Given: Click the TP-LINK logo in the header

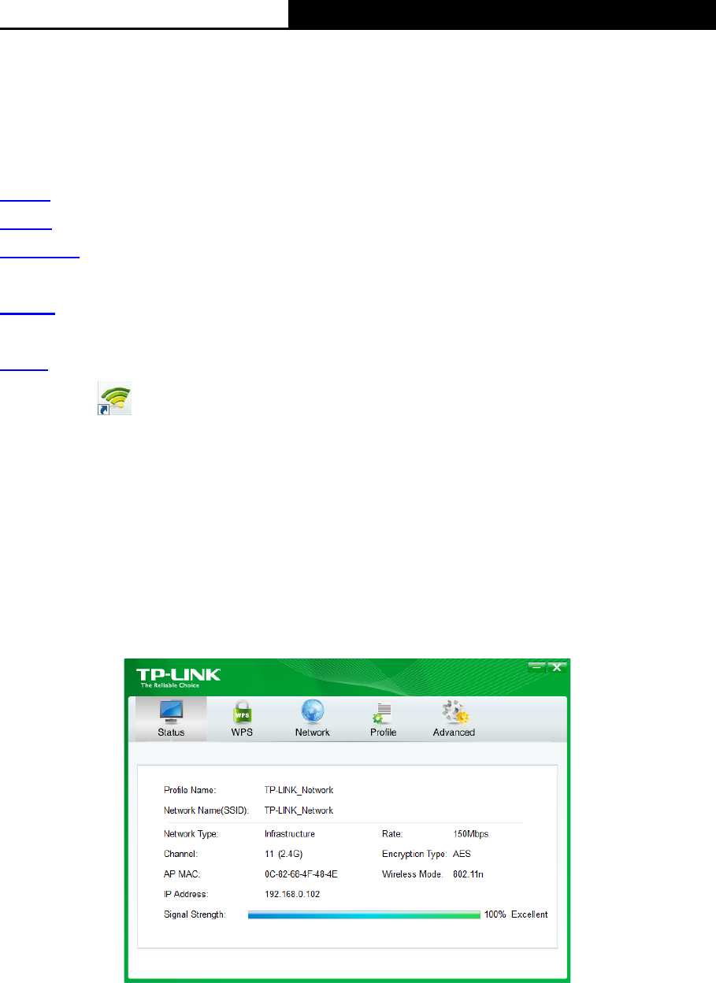Looking at the screenshot, I should 179,677.
